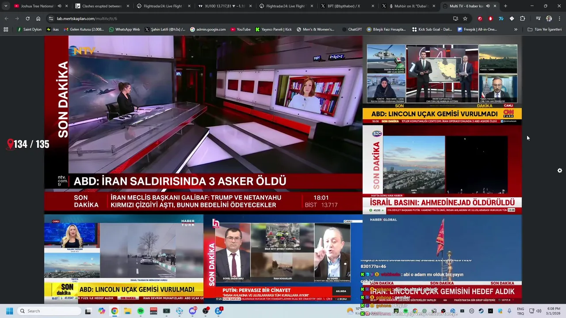
Task: Open Copilot from the taskbar
Action: pyautogui.click(x=102, y=311)
